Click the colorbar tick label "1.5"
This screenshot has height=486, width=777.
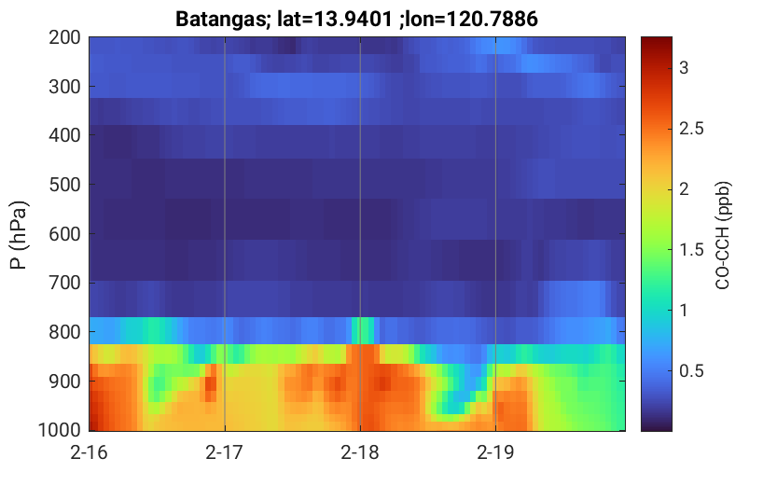point(691,250)
